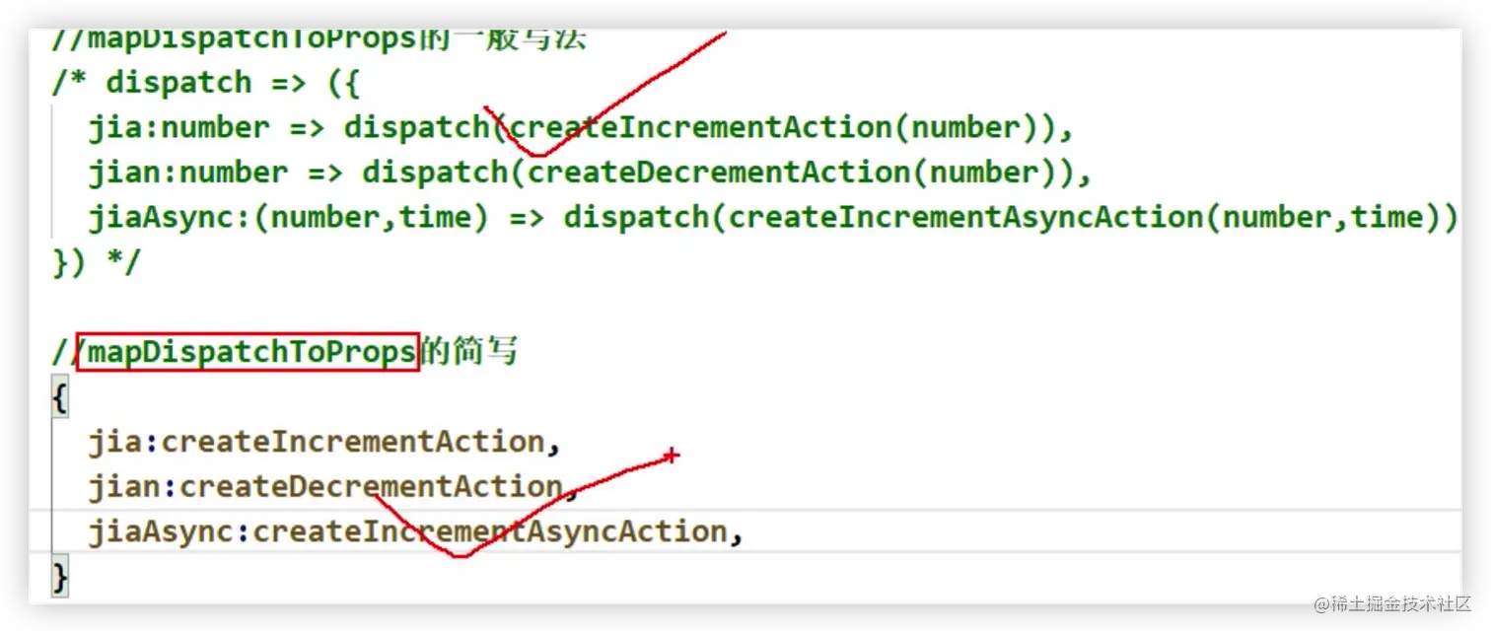Click the red checkmark beside createIncrementAction
Viewport: 1491px width, 633px height.
click(603, 96)
